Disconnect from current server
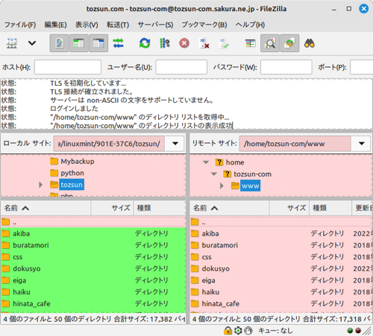This screenshot has height=336, width=373. (x=204, y=43)
